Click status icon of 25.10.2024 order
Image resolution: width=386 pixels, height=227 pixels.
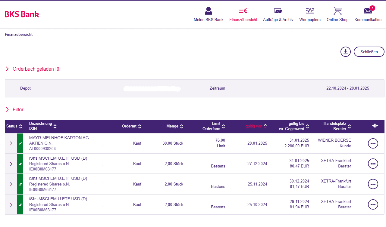[x=20, y=205]
